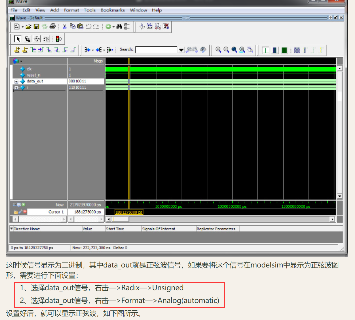Zoom in on the waveform
Screen dimensions: 355x320
click(x=218, y=50)
